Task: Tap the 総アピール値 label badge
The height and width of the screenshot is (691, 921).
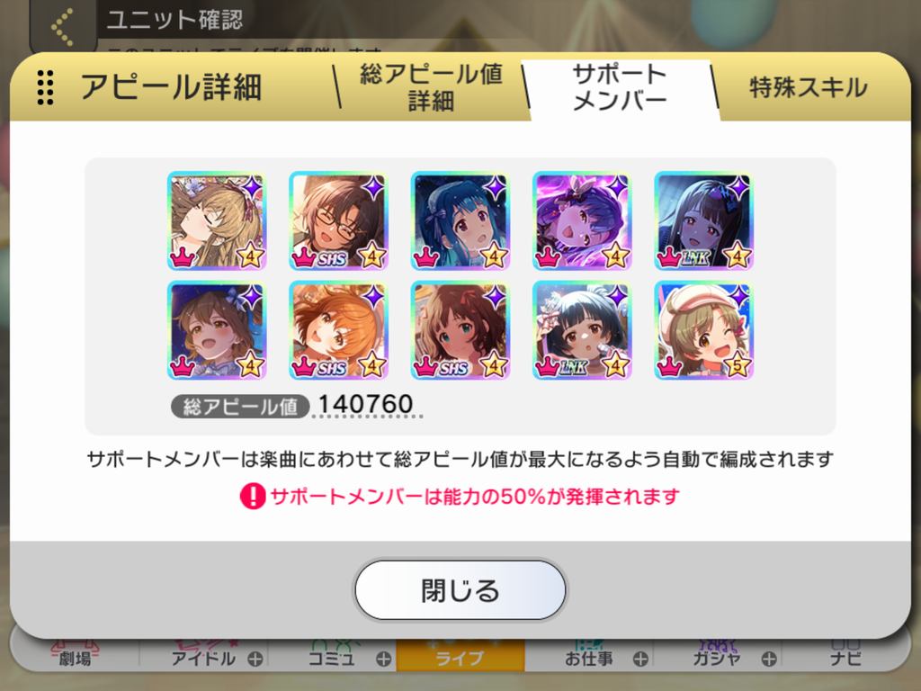Action: point(239,407)
